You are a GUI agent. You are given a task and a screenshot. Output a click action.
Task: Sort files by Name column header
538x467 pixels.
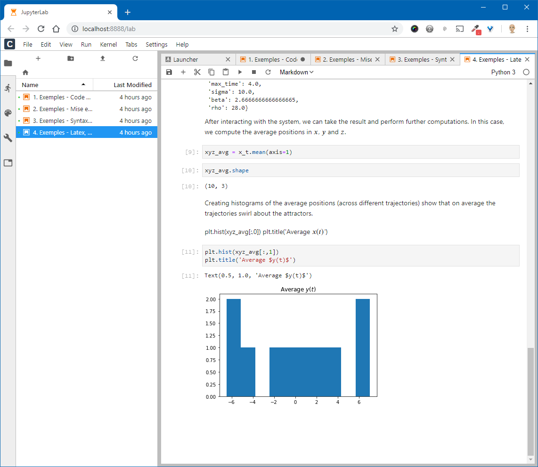click(x=54, y=85)
